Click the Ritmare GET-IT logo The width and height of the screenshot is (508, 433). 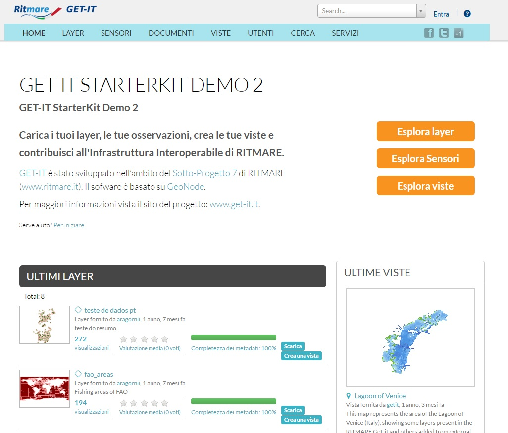55,11
